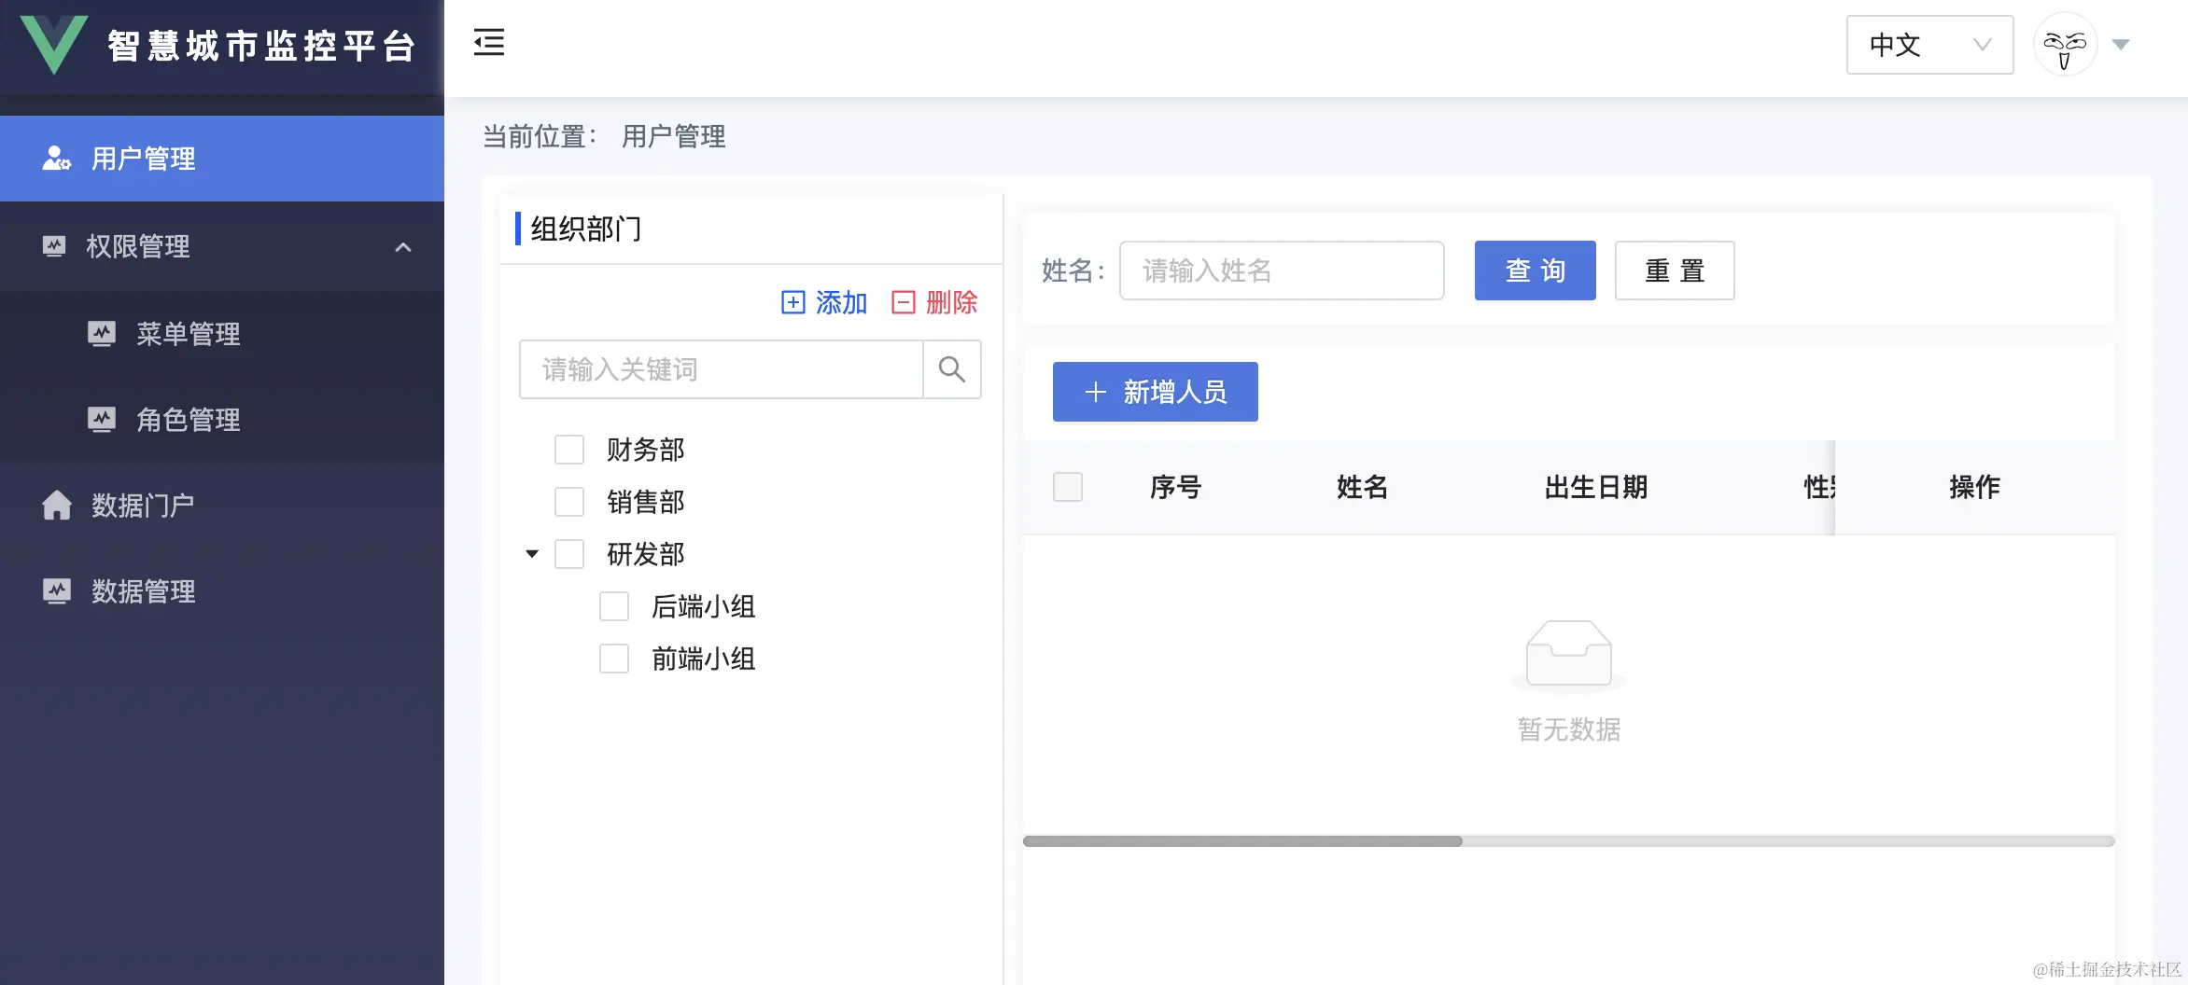Screen dimensions: 2188x985
Task: Click the 新增人员 button
Action: (x=1155, y=392)
